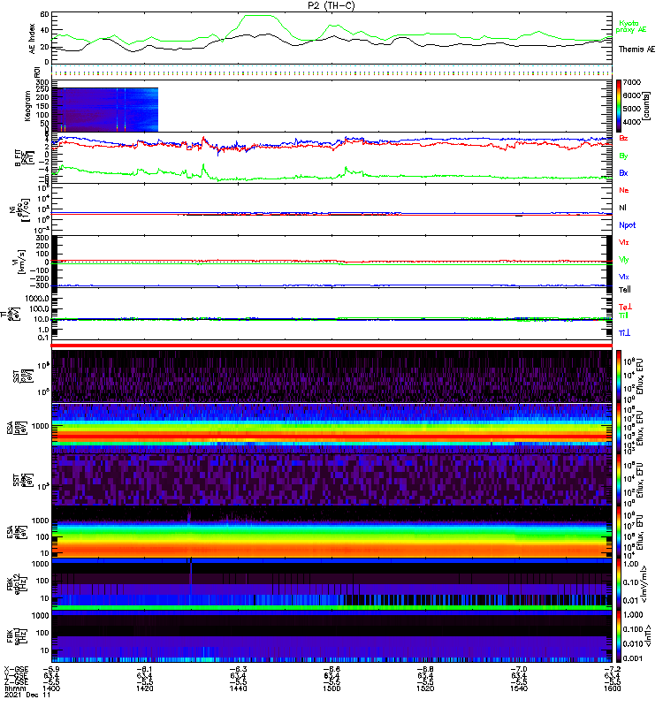Pick the red Ne density legend label
663x707 pixels.
tap(624, 190)
